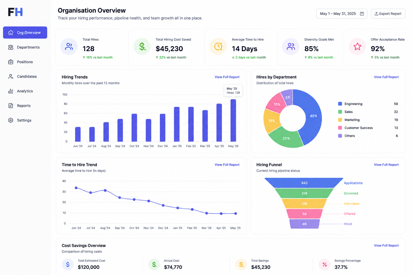Click the 10% Customer Success donut slice
413x275 pixels.
(277, 104)
